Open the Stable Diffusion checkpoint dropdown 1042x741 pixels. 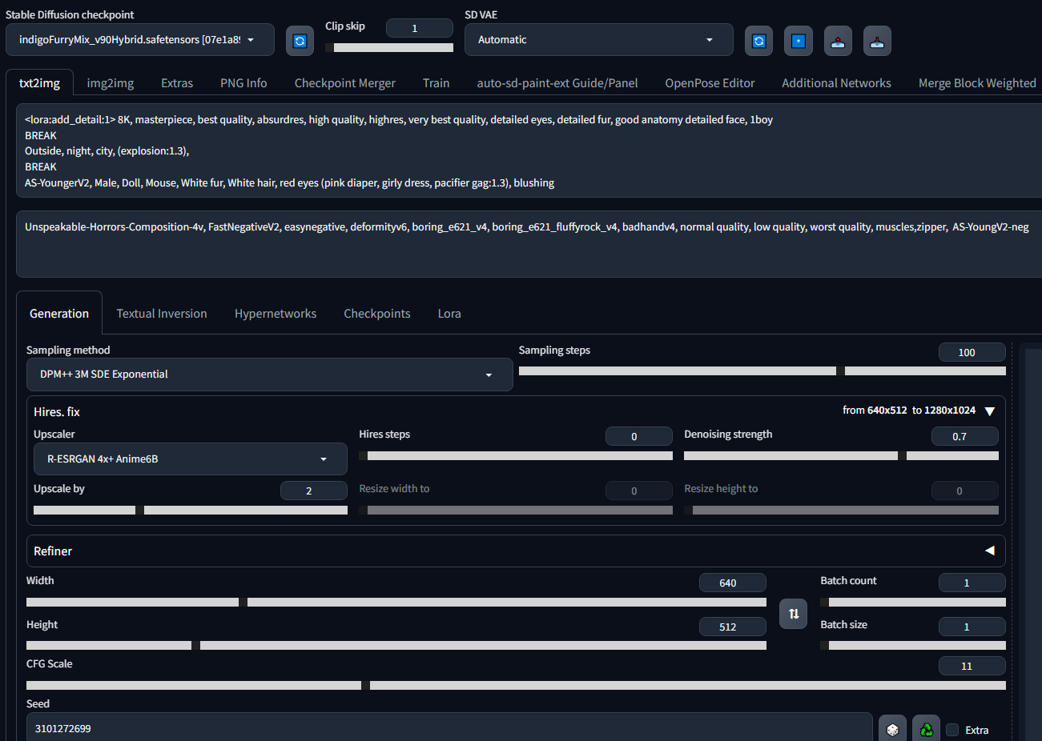tap(140, 40)
